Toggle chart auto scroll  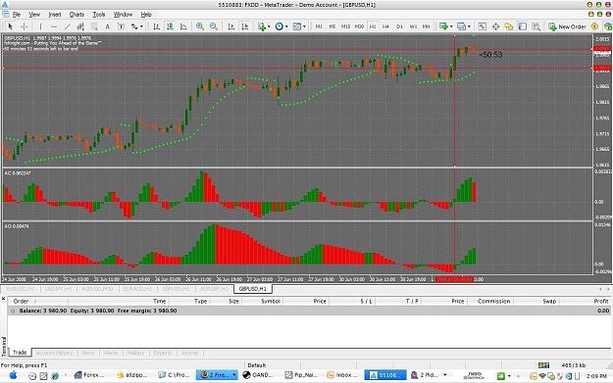pos(231,26)
